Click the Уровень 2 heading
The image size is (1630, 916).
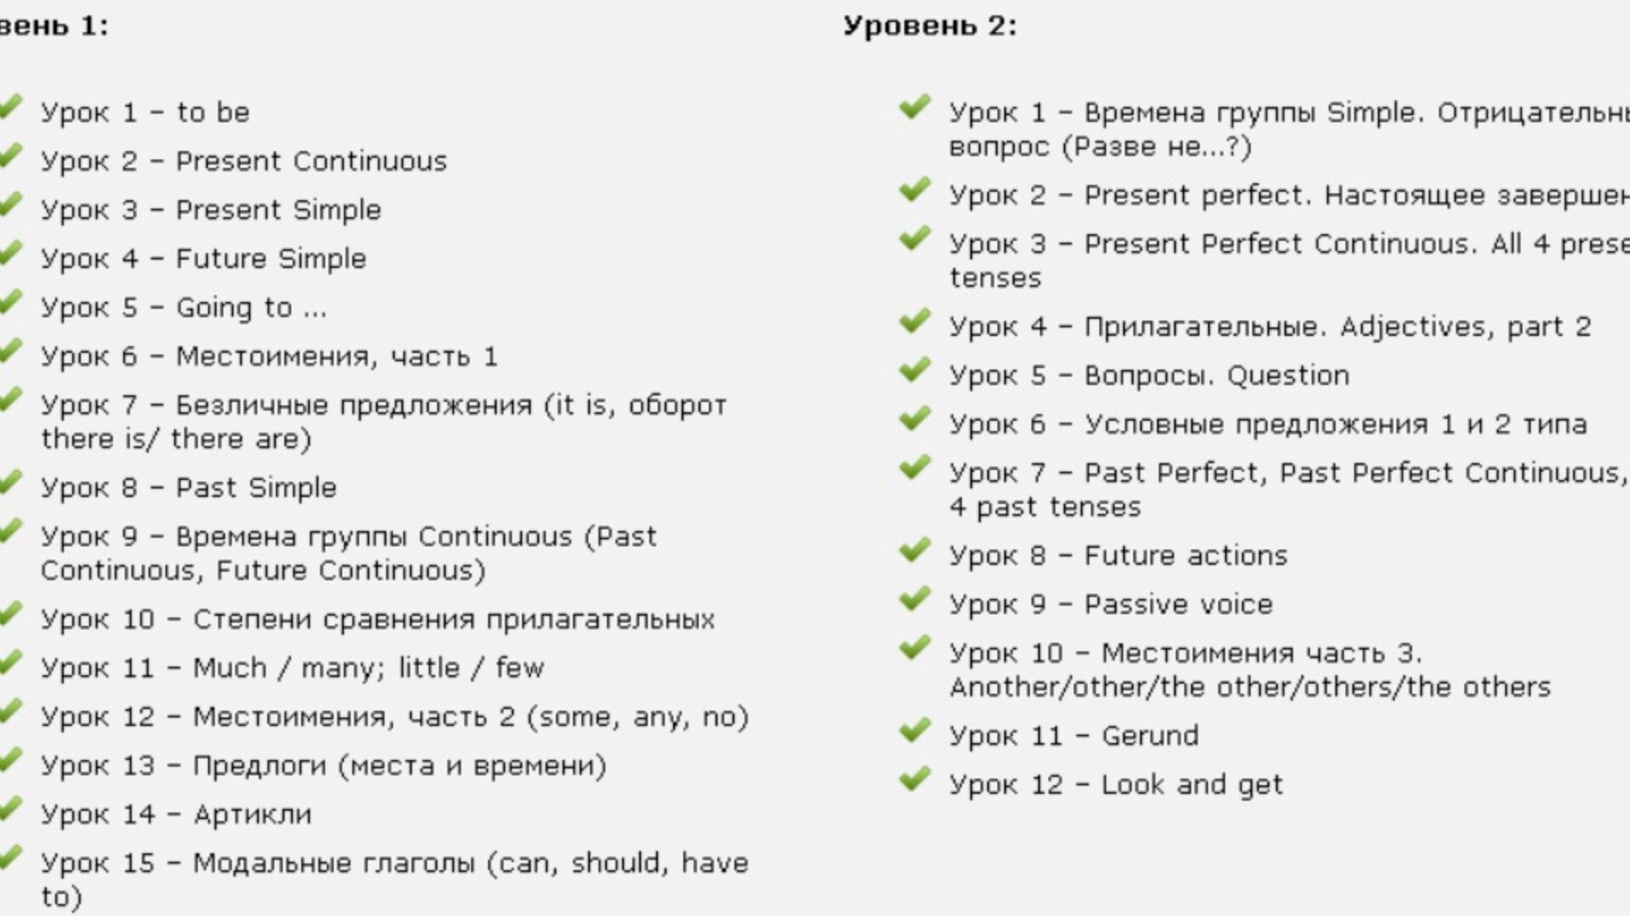930,26
